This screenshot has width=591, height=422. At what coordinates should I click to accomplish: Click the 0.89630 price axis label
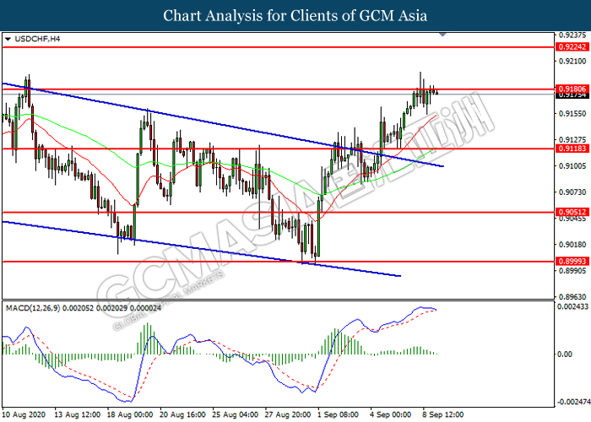(x=572, y=297)
